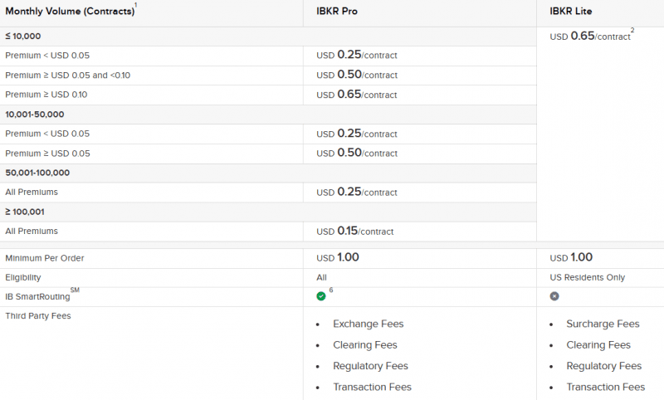Click the footnote 6 superscript beside the green checkmark
The width and height of the screenshot is (664, 400).
(331, 290)
